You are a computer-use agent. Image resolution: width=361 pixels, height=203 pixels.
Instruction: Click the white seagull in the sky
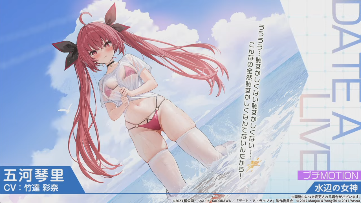pos(65,110)
